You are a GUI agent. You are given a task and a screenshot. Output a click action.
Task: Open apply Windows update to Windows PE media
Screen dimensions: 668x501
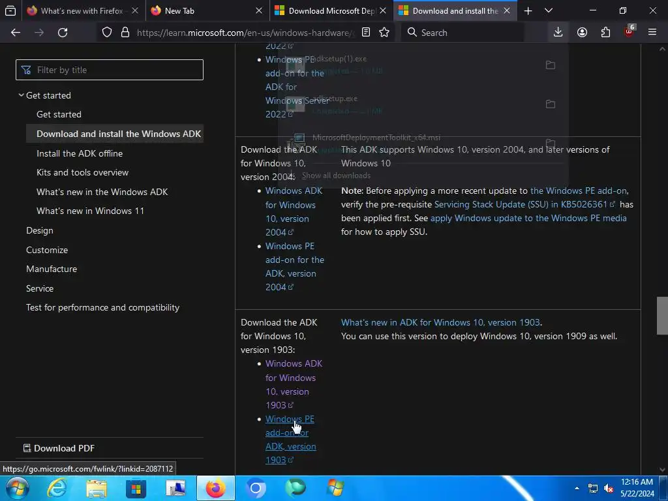click(528, 218)
